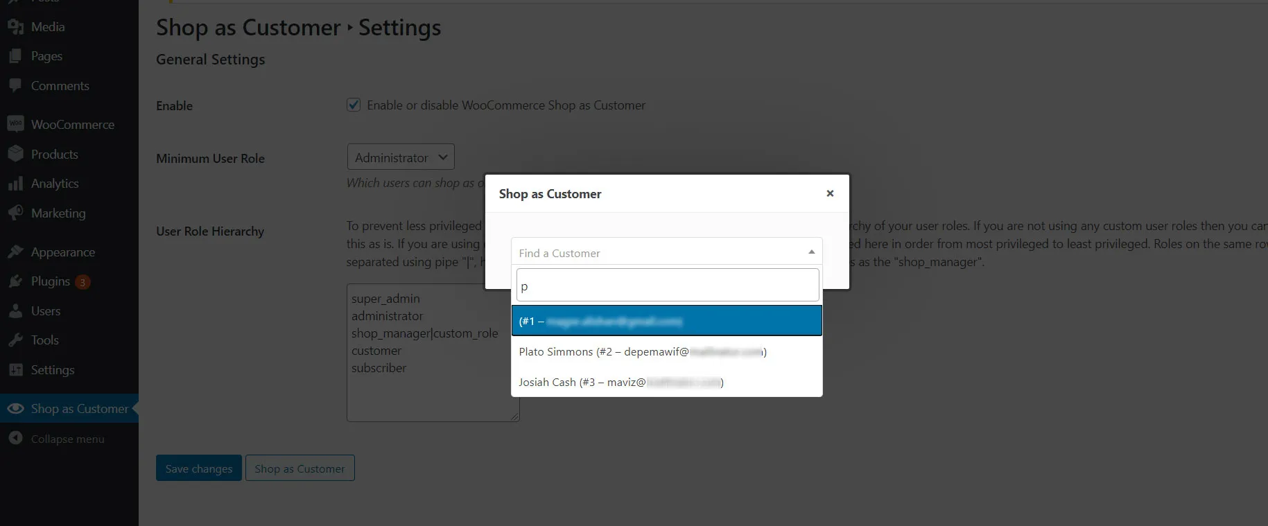Click the Comments bubble icon
Screen dimensions: 1268x526
(15, 85)
